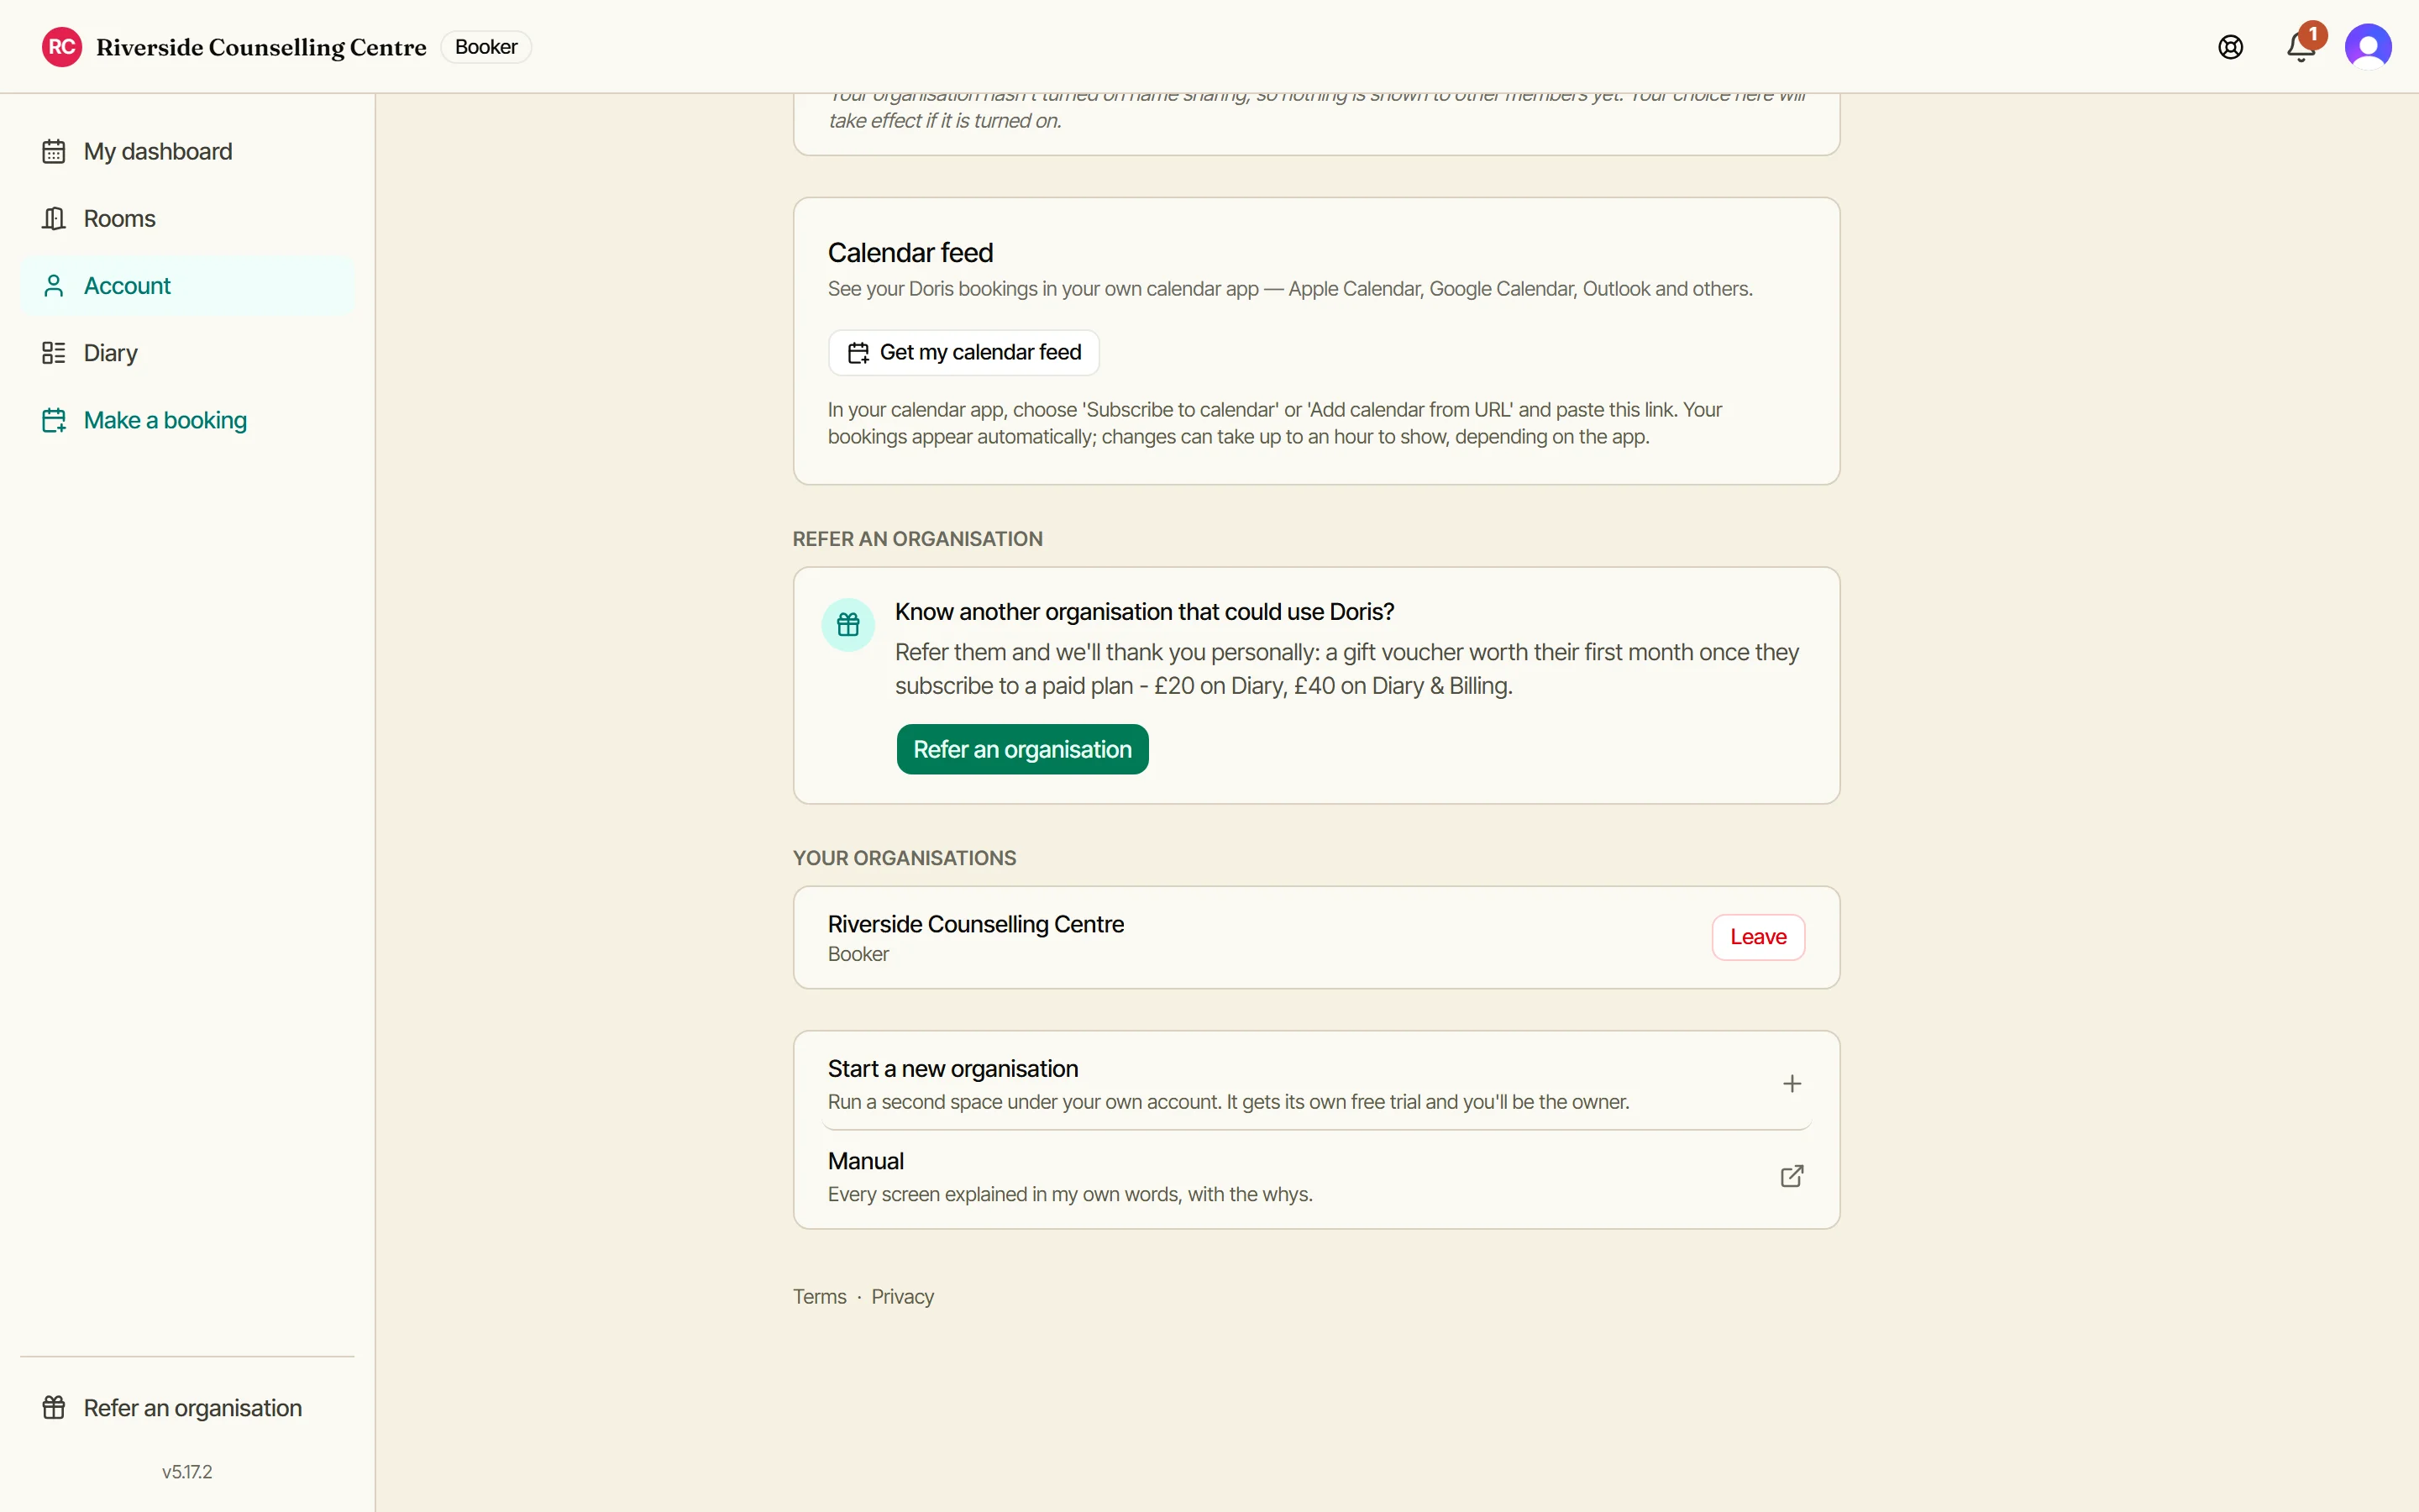Open Manual via external link icon
This screenshot has width=2419, height=1512.
[1792, 1176]
